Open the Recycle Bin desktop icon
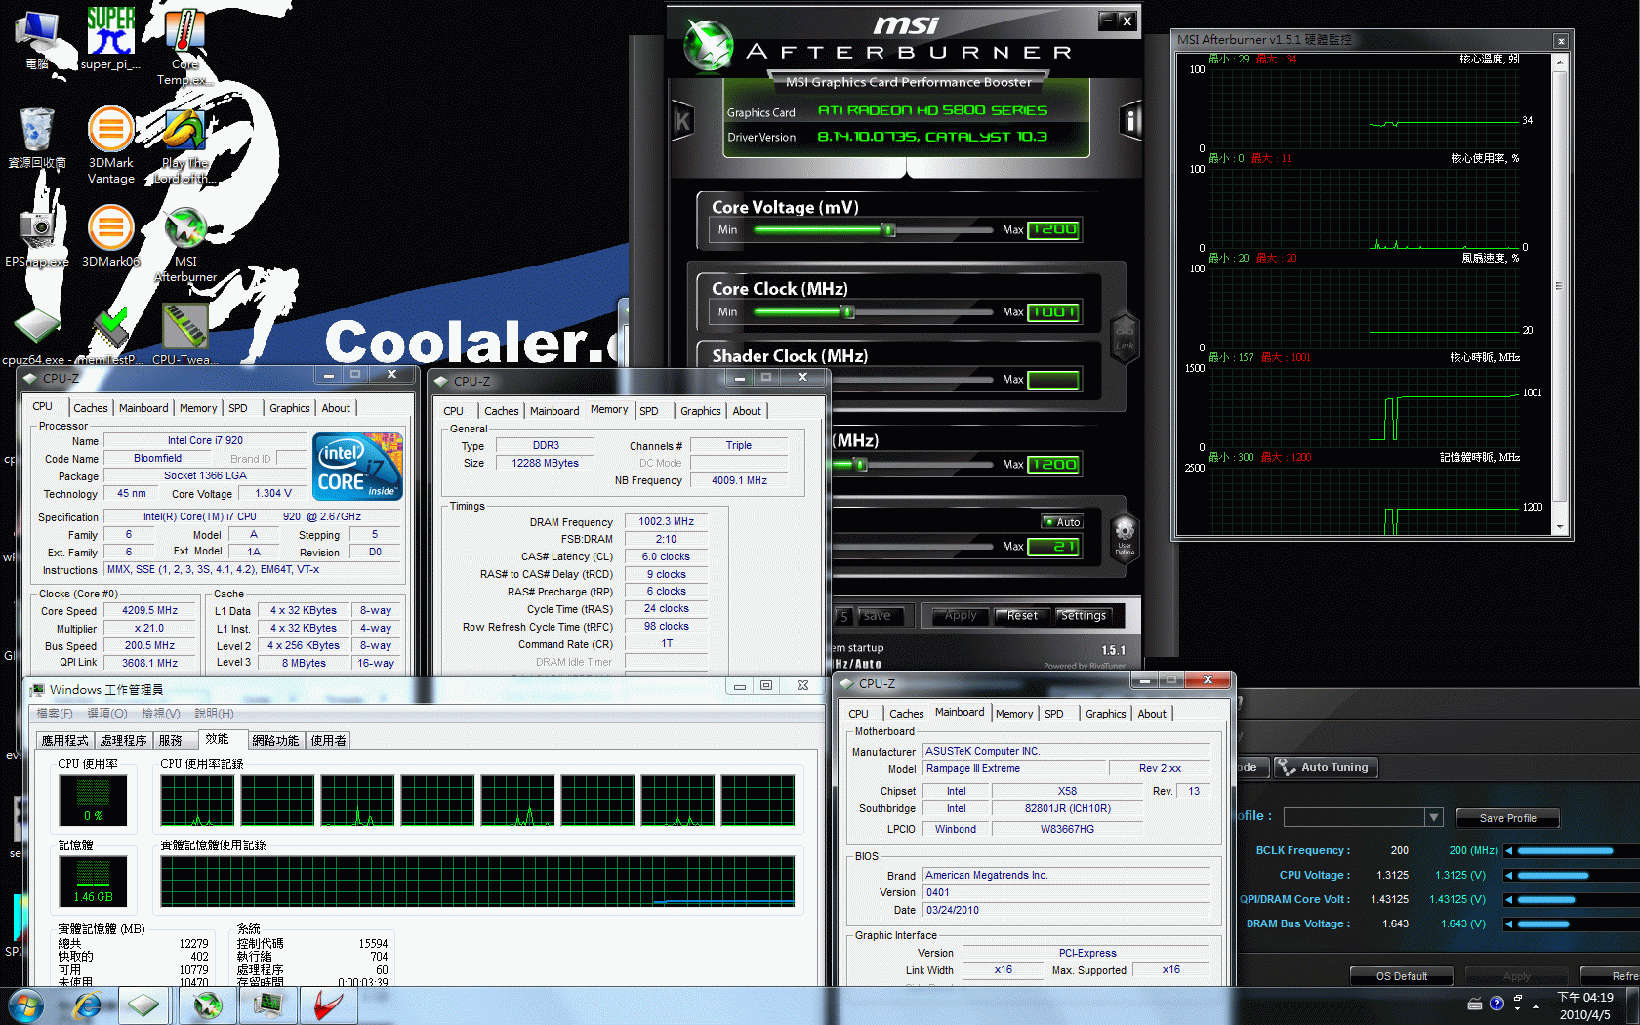The image size is (1640, 1025). coord(37,138)
